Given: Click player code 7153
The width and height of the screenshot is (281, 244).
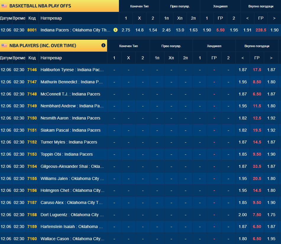Looking at the screenshot, I should pos(32,154).
